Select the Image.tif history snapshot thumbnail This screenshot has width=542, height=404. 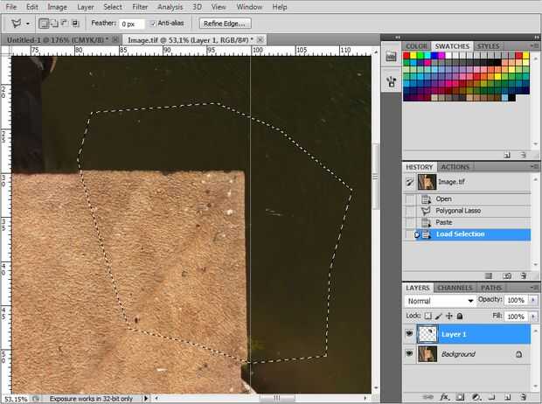click(x=427, y=182)
